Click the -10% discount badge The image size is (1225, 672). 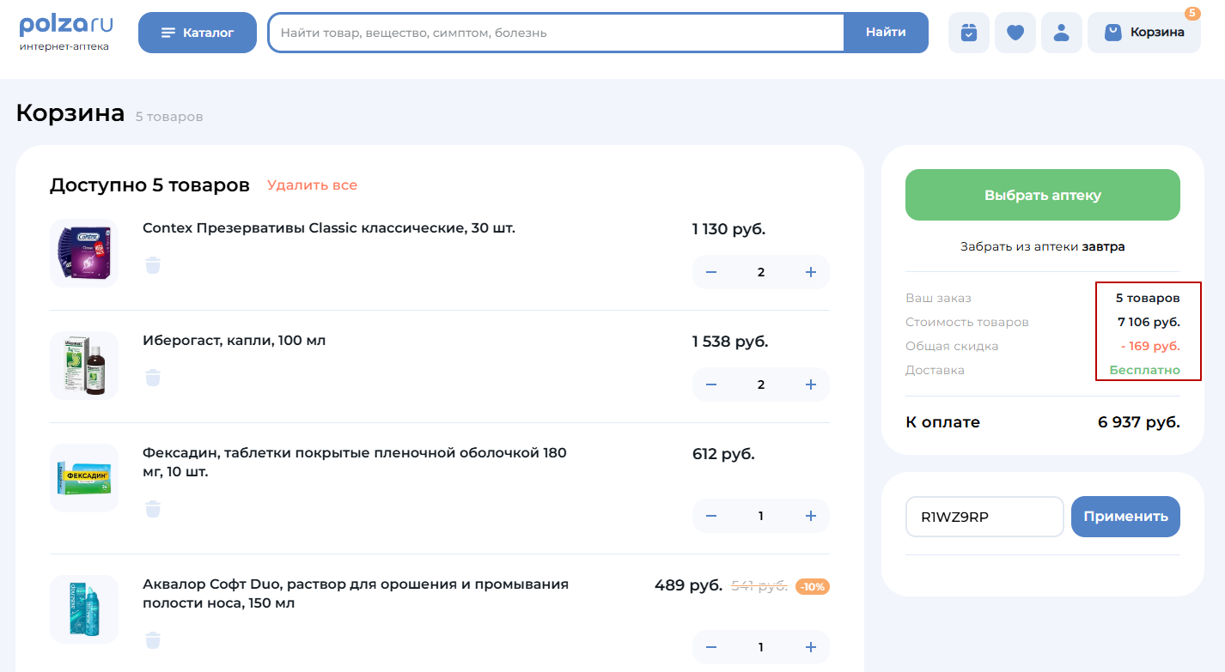(x=813, y=587)
